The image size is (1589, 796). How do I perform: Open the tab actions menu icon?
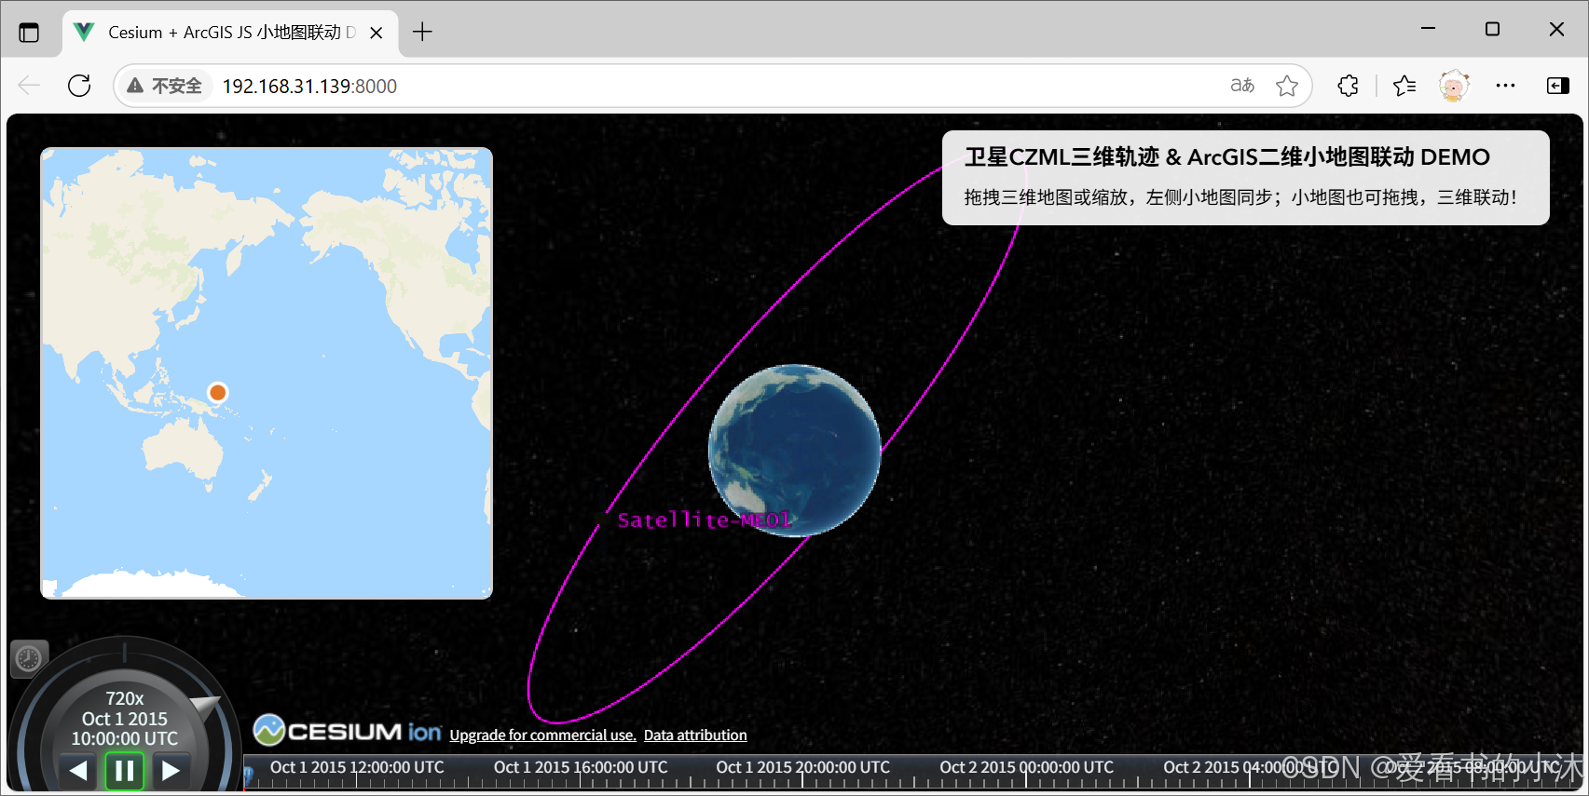coord(29,33)
